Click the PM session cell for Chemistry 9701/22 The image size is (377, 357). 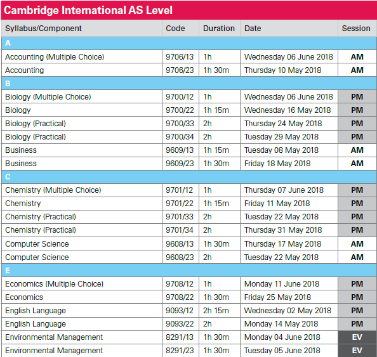click(357, 204)
